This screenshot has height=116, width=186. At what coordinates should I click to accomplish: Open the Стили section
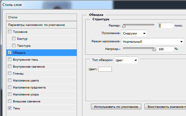42,17
